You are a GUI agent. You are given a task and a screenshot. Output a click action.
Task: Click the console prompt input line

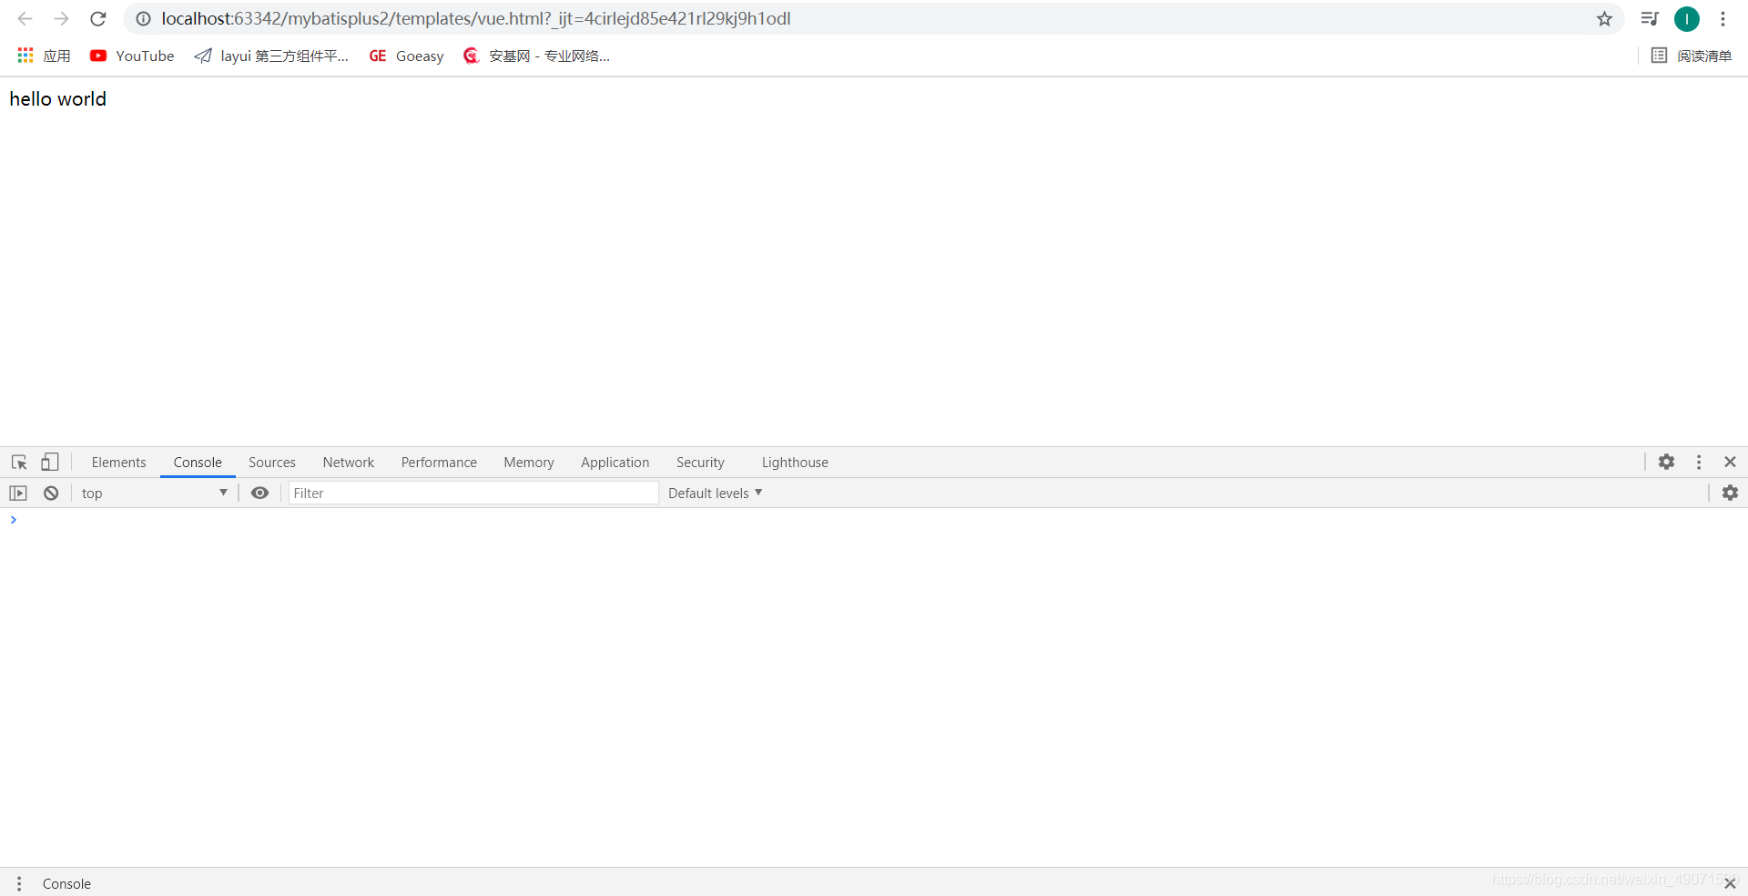[874, 520]
